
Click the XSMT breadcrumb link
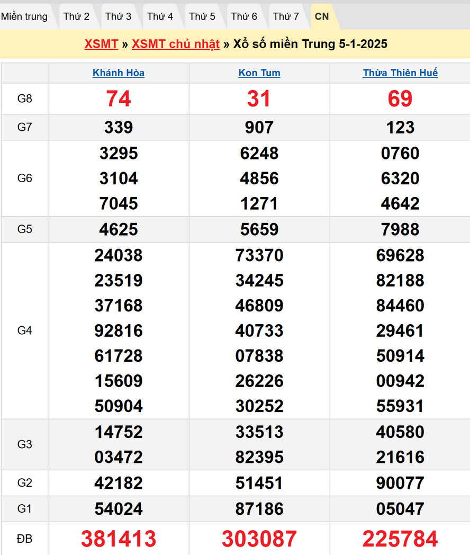pyautogui.click(x=101, y=44)
